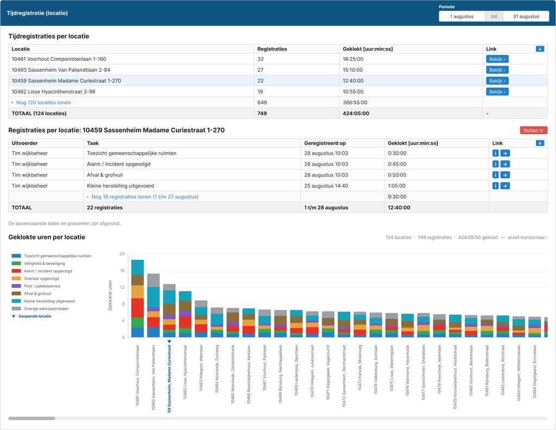Toggle legend swatch Overige werkzaamheden

click(x=16, y=309)
